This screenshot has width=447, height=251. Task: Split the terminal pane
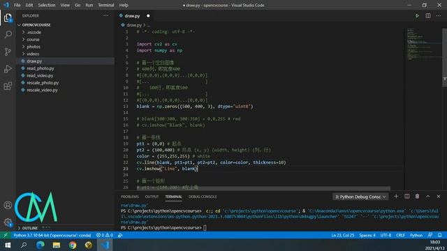406,197
